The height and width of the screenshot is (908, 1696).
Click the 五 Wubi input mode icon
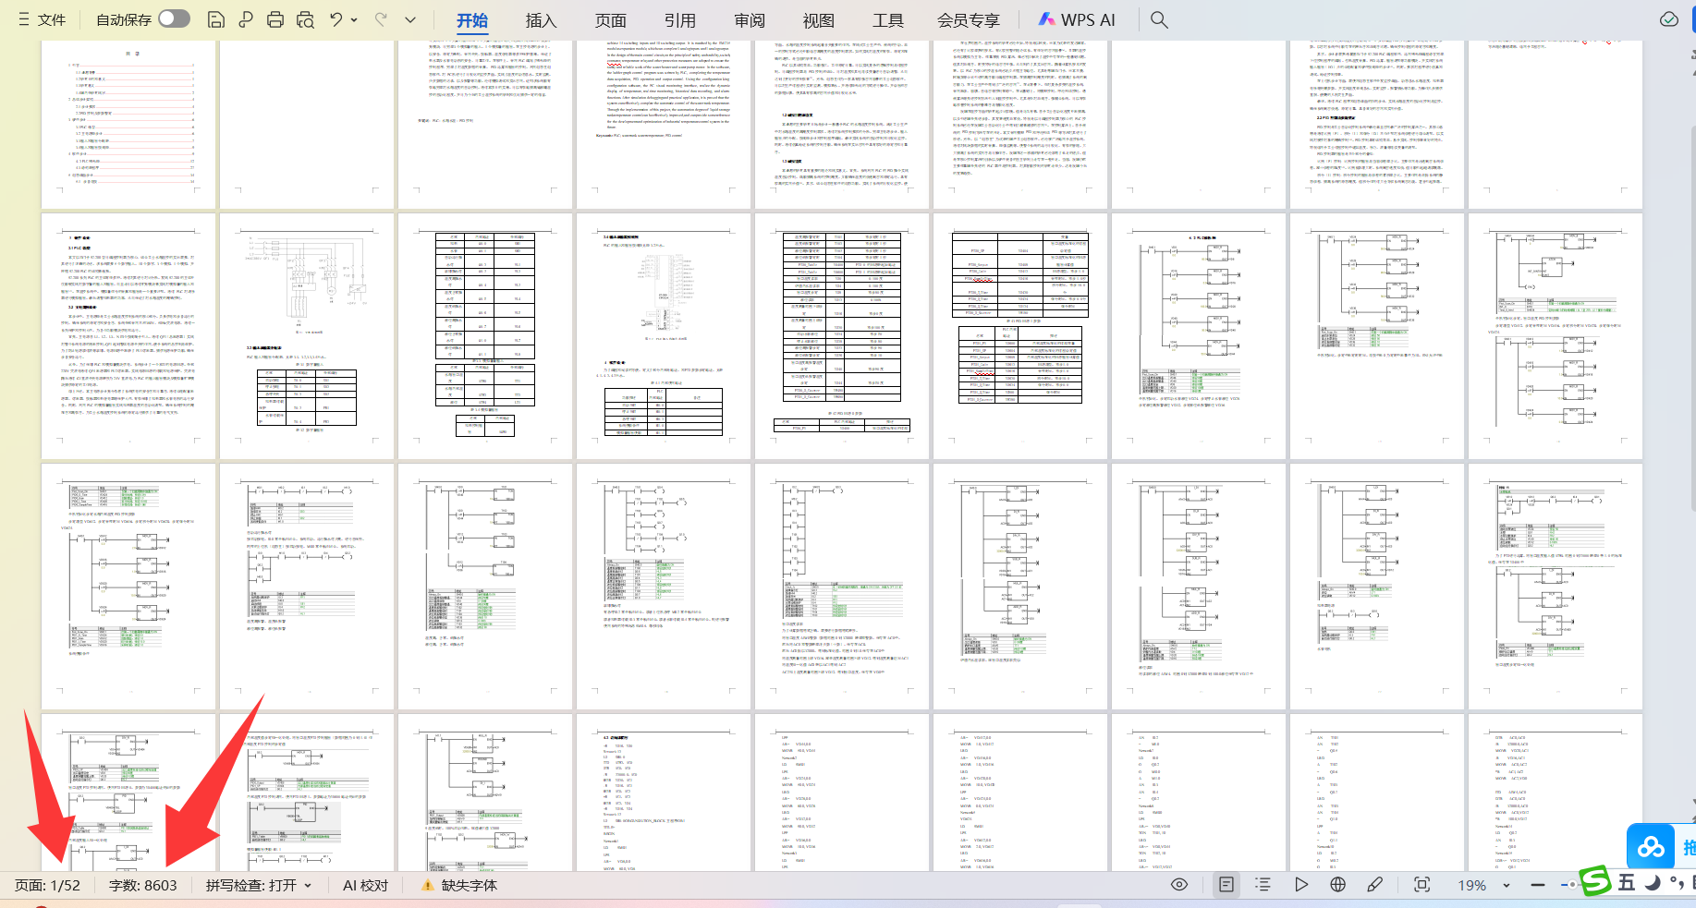click(x=1627, y=883)
